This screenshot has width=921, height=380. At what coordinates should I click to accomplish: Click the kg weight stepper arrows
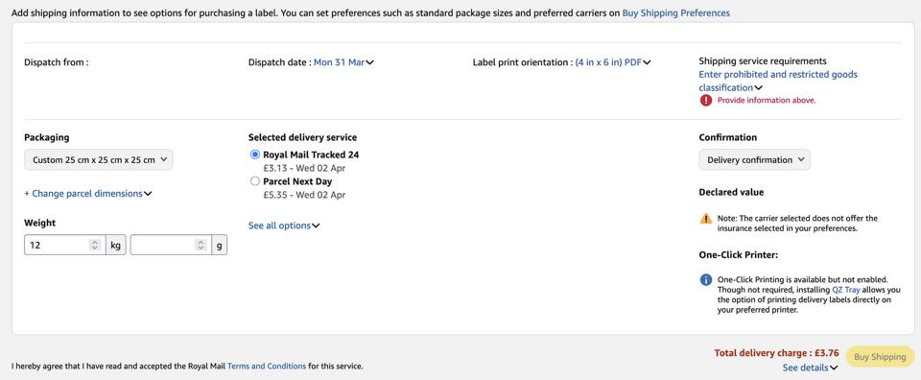(95, 245)
